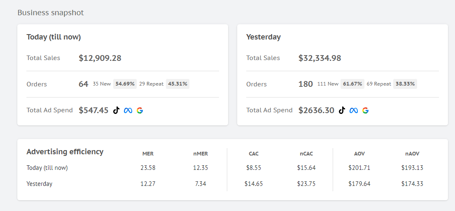Click Today's ad spend amount $547.45
This screenshot has width=455, height=211.
click(x=93, y=110)
